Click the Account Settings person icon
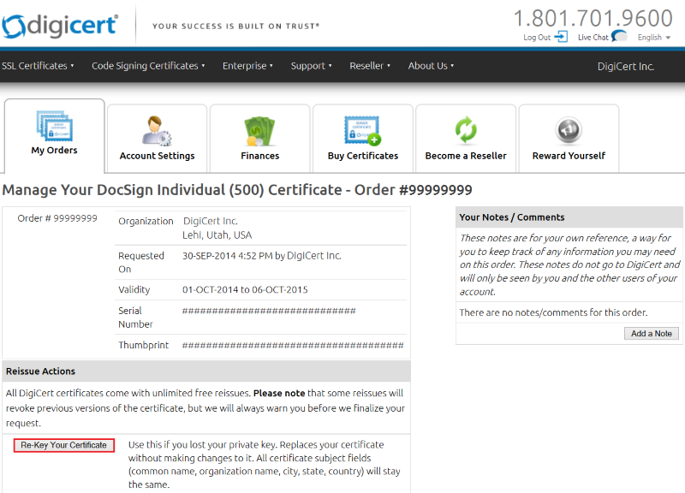Image resolution: width=685 pixels, height=493 pixels. (157, 130)
